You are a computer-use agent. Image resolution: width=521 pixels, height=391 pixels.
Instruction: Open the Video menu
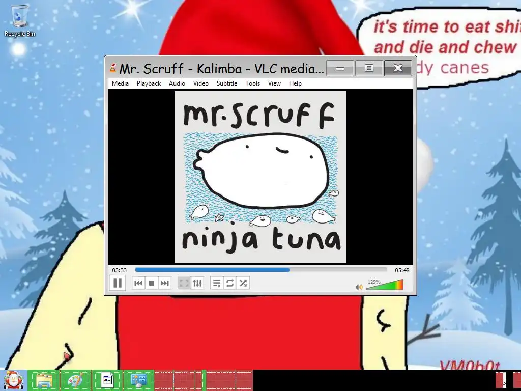tap(201, 83)
